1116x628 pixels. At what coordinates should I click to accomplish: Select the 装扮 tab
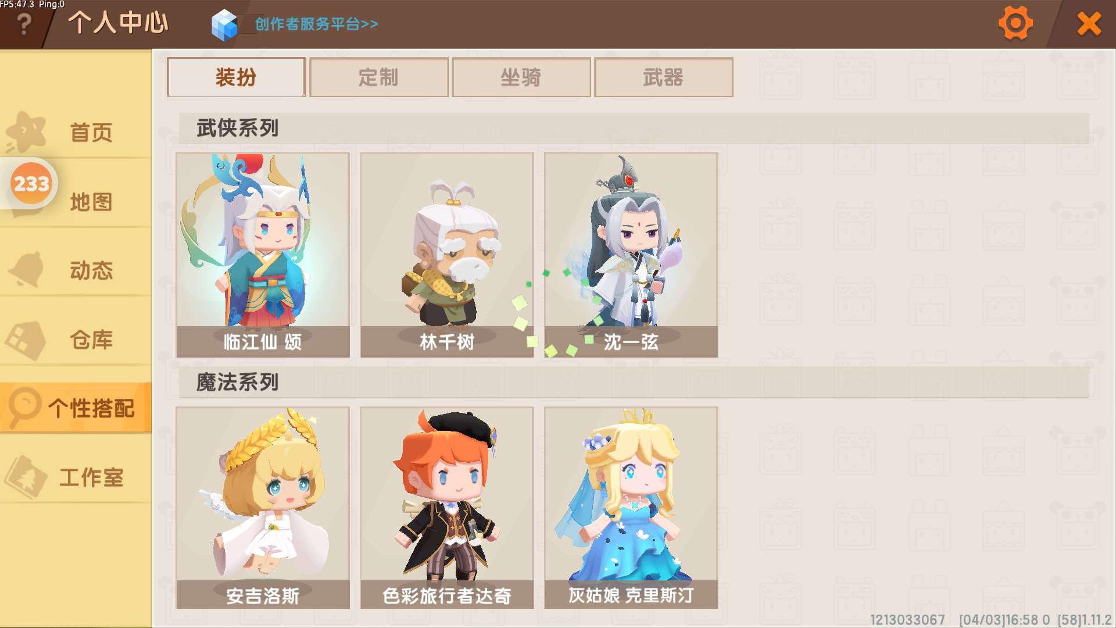(237, 77)
